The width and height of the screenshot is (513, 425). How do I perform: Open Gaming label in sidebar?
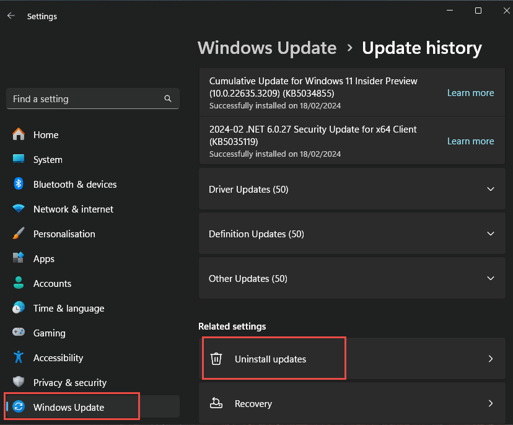[50, 333]
